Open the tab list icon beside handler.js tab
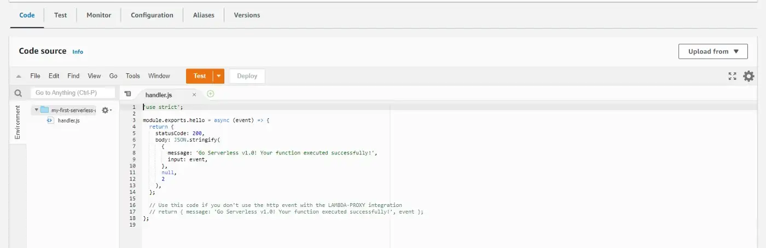766x248 pixels. click(x=127, y=94)
